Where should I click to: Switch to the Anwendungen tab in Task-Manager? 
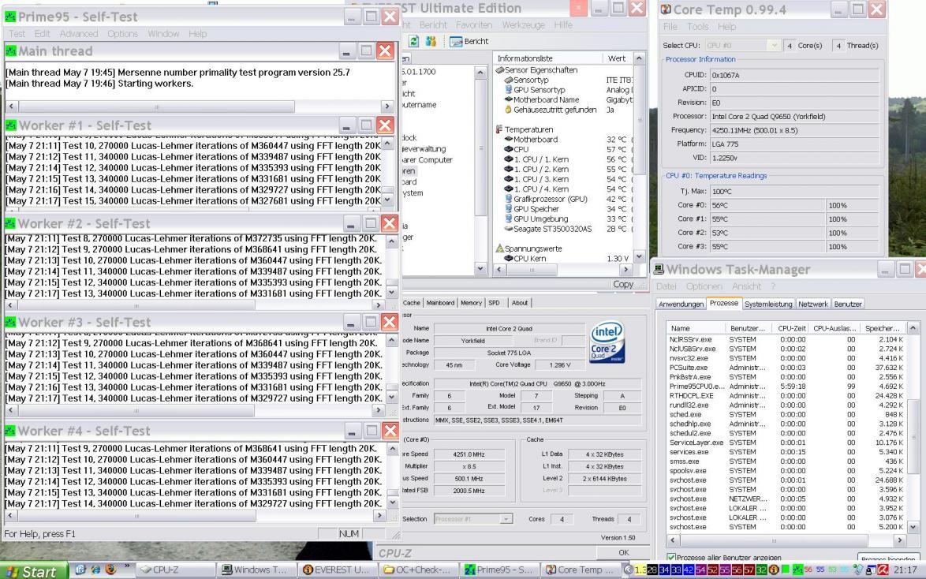click(681, 304)
